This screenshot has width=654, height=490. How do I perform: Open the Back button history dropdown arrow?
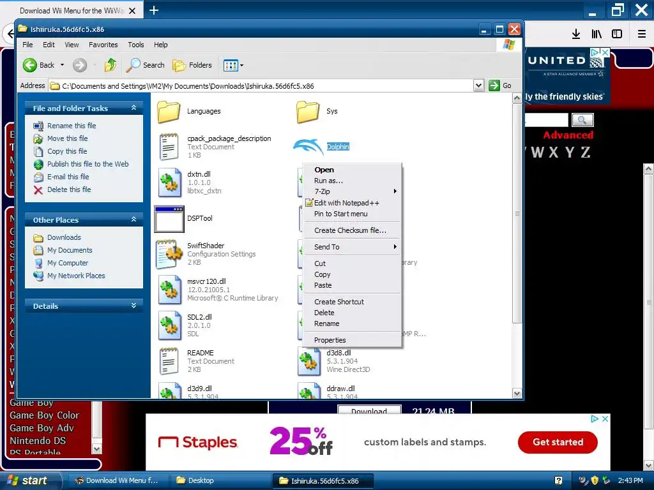point(62,65)
